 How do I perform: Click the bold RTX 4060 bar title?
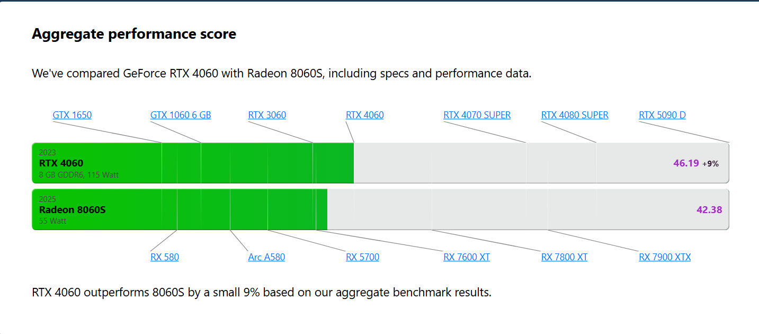(x=61, y=163)
